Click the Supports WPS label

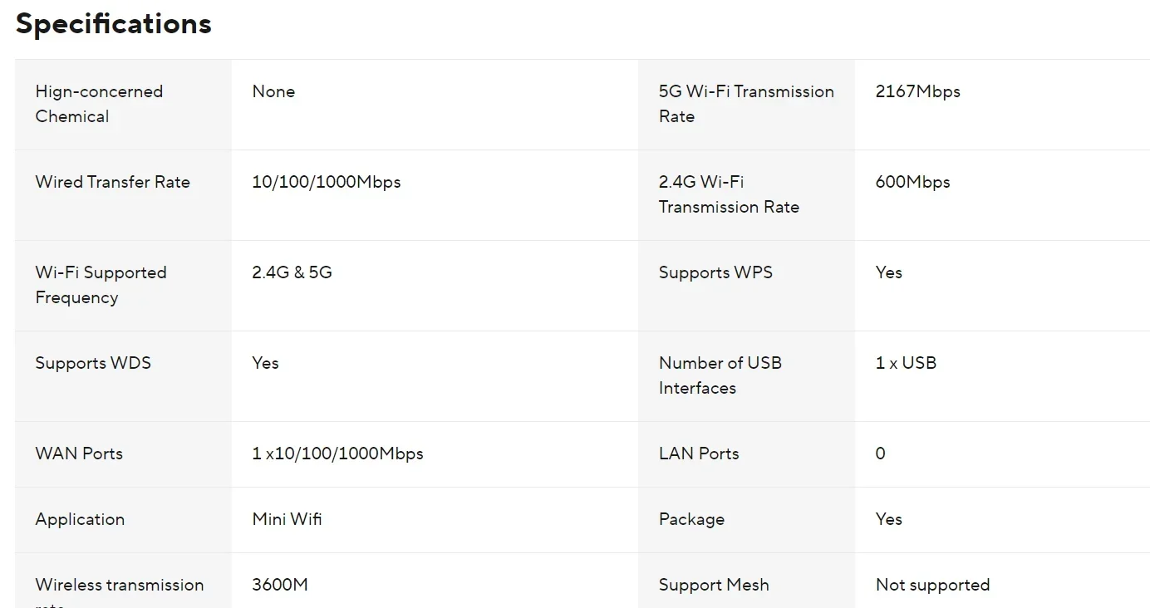715,272
